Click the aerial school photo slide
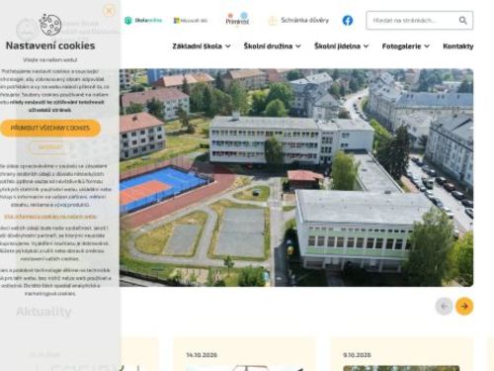The width and height of the screenshot is (494, 371). click(x=296, y=177)
